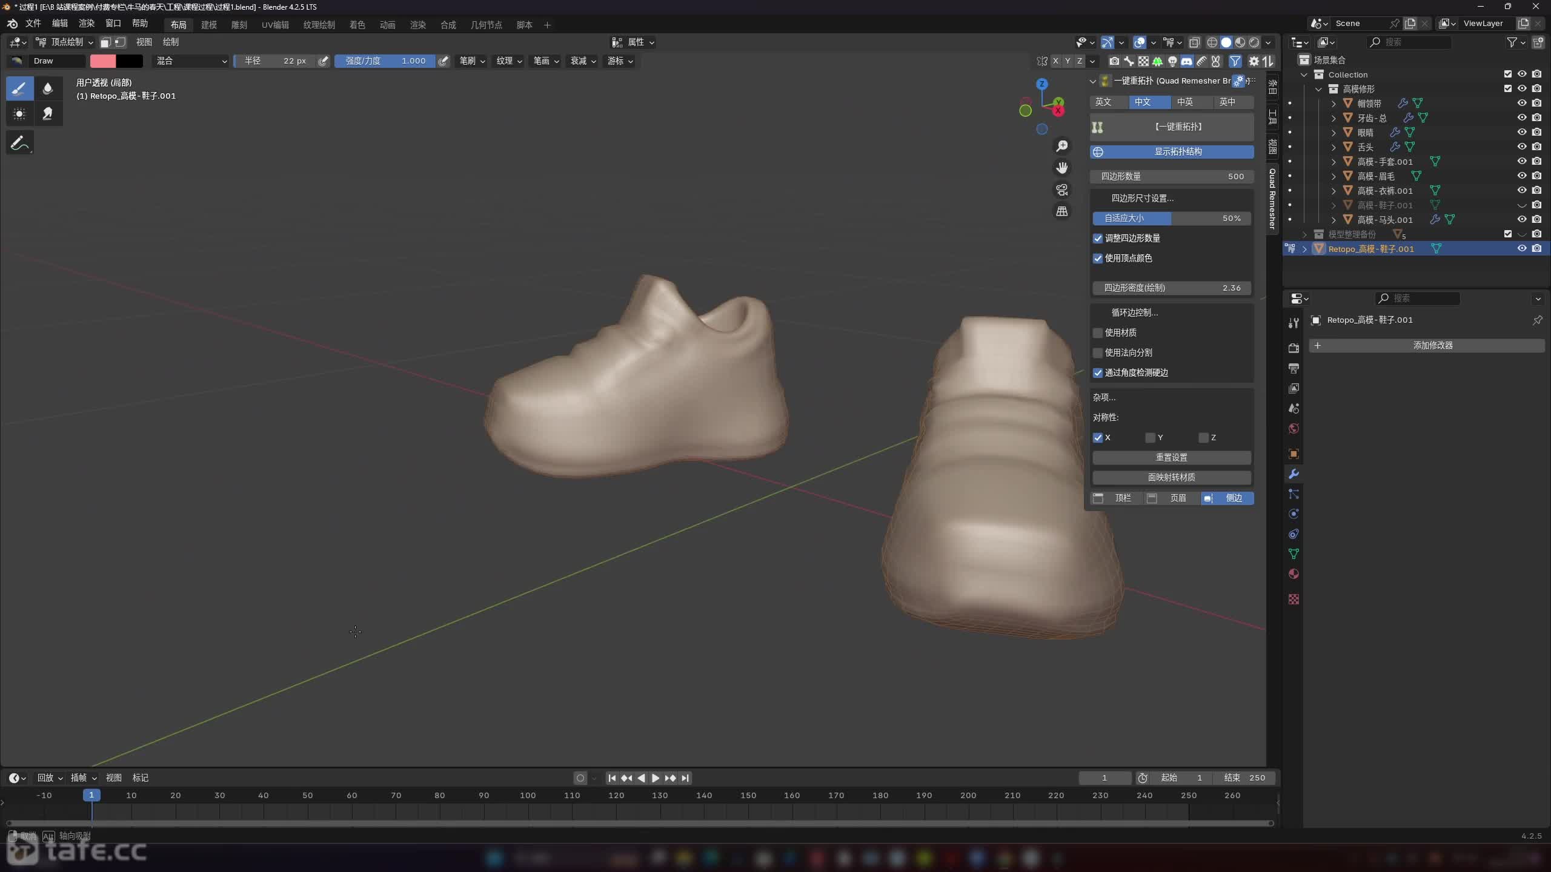Switch to the 雕刻 workspace tab

(239, 25)
